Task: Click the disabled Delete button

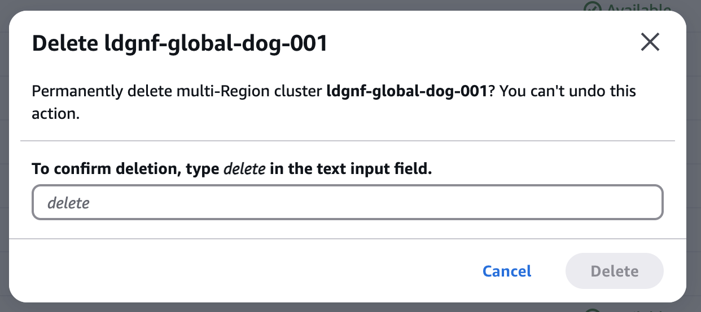Action: click(x=614, y=271)
